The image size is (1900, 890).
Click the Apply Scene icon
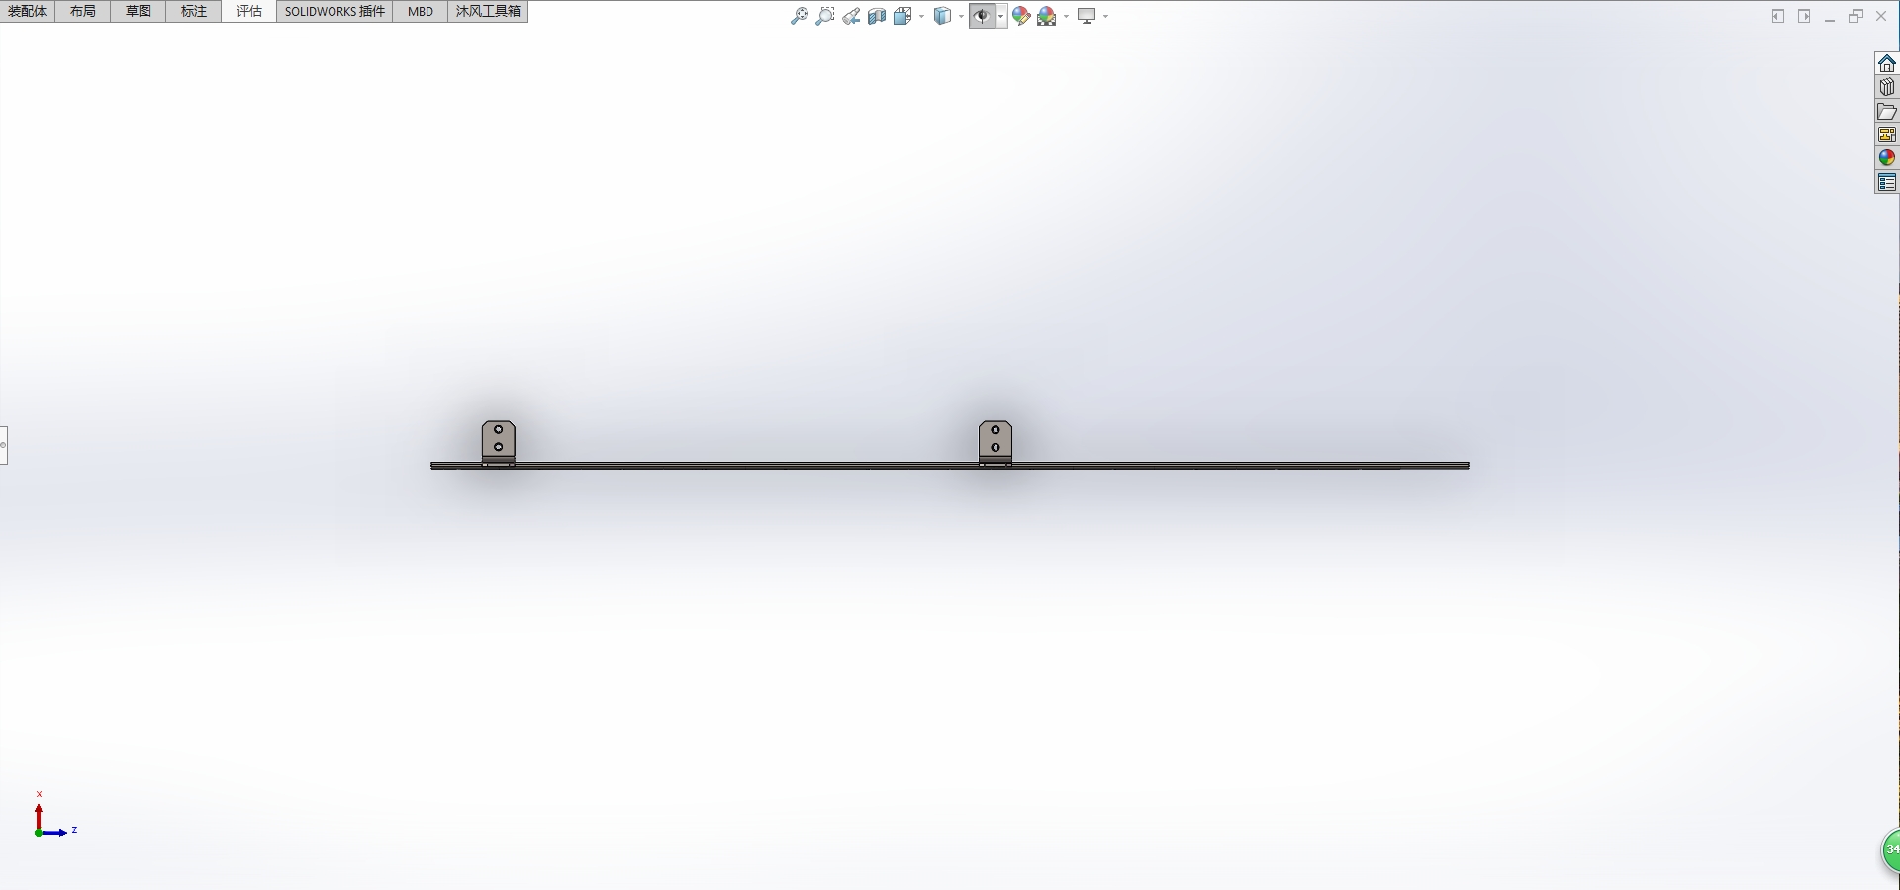pyautogui.click(x=1047, y=16)
